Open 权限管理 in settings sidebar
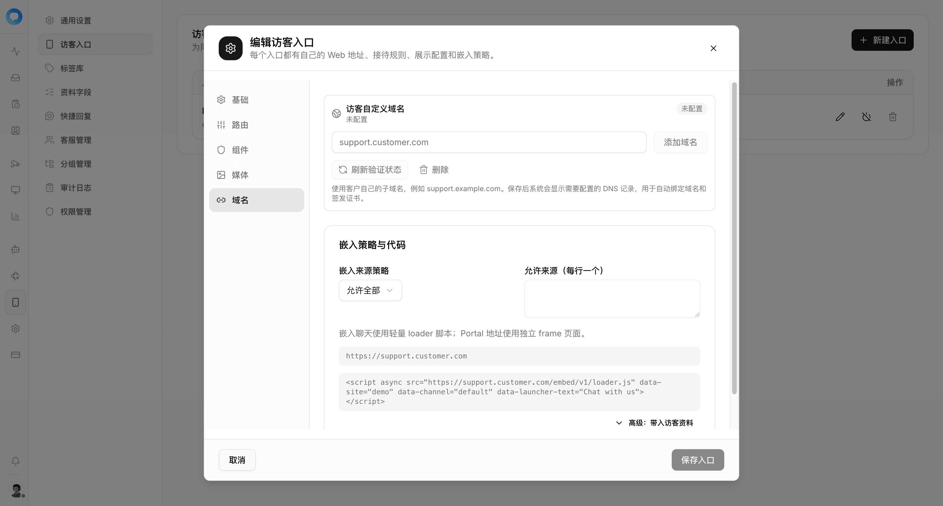 95,212
